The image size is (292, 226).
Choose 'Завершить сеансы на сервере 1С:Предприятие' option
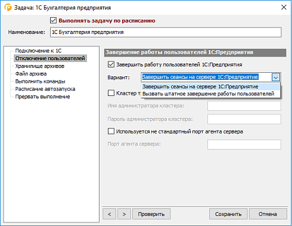click(211, 86)
